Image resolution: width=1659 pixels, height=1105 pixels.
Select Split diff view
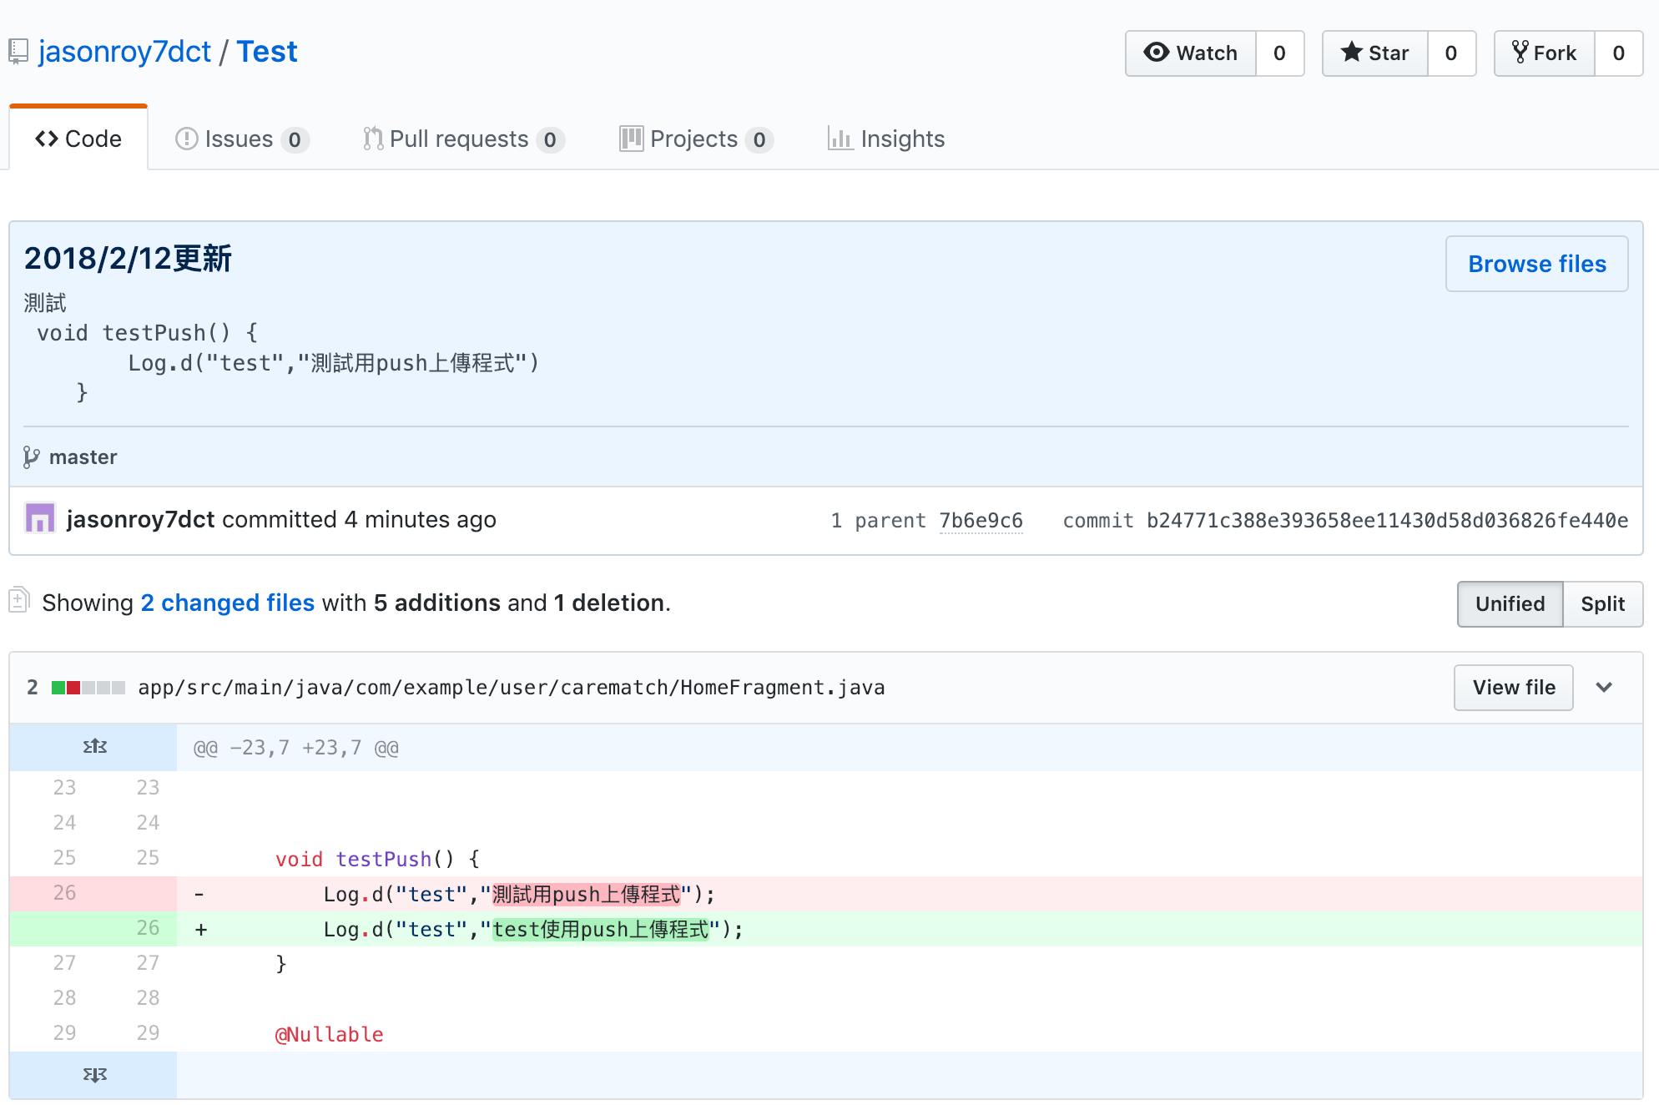click(1603, 604)
